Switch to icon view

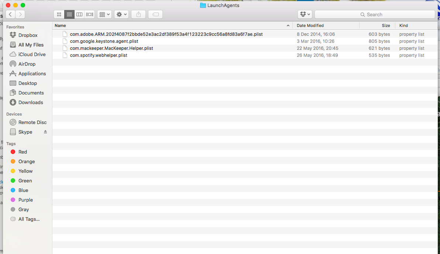59,14
